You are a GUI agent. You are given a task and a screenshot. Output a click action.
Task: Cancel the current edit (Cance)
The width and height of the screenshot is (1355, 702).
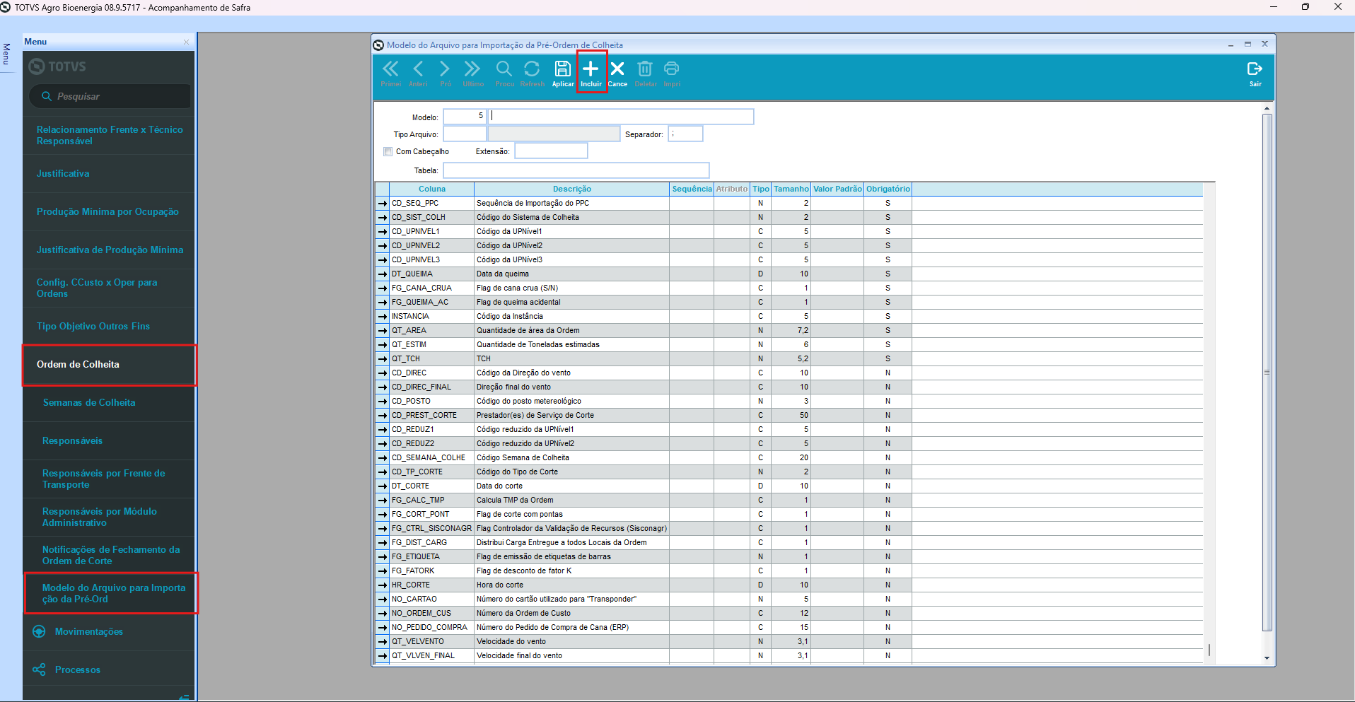point(617,73)
